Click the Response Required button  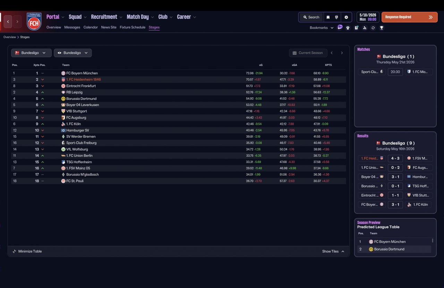(x=410, y=17)
